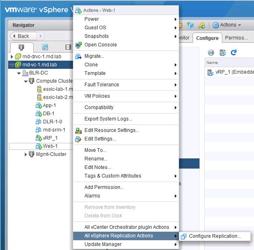254x250 pixels.
Task: Open the Actions dropdown with gear icon
Action: (x=227, y=25)
